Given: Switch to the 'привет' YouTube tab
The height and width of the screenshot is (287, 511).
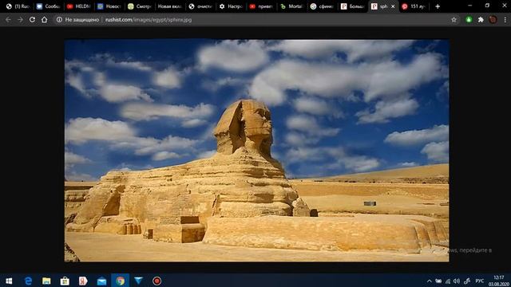Looking at the screenshot, I should pos(261,6).
